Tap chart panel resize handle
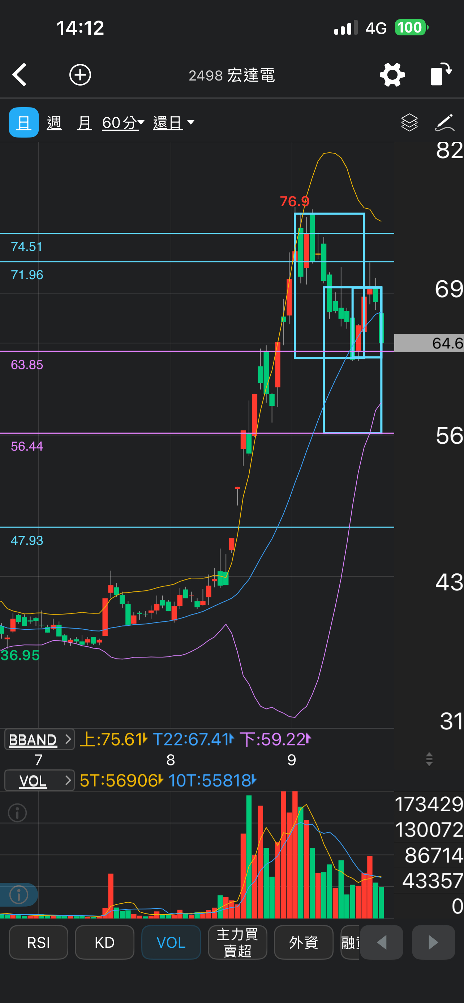 (x=429, y=759)
